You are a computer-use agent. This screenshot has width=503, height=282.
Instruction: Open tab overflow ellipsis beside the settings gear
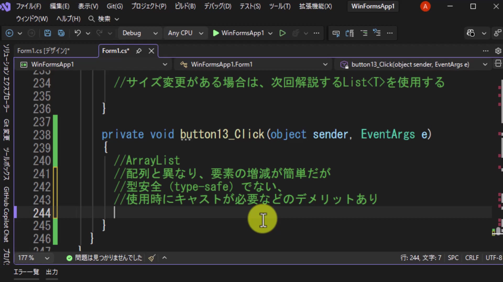[x=486, y=51]
